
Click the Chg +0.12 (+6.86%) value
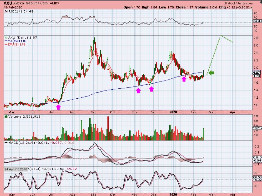click(x=234, y=7)
